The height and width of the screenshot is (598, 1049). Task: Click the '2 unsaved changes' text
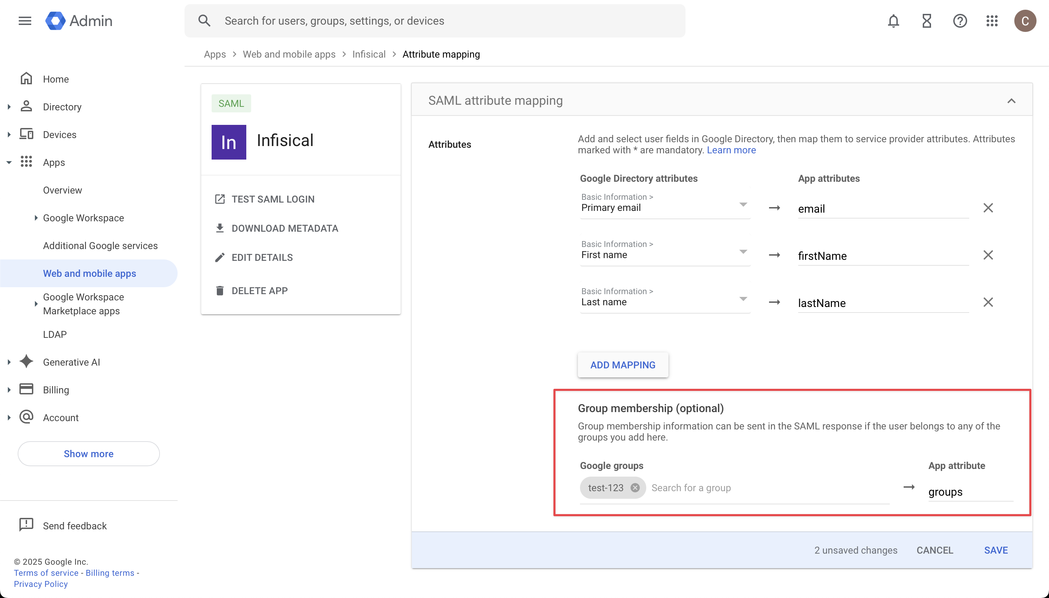[x=855, y=550]
